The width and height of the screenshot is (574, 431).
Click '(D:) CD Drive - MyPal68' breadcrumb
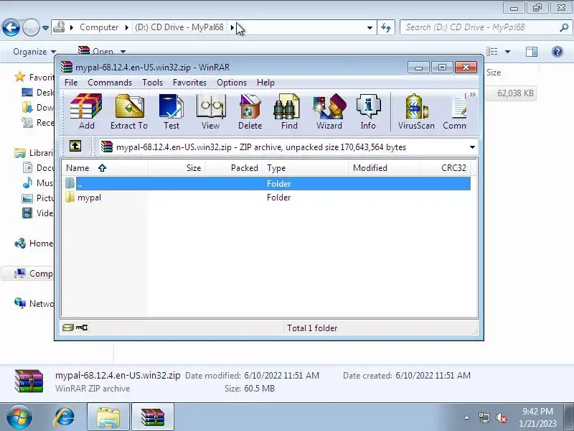point(179,27)
